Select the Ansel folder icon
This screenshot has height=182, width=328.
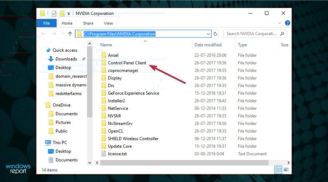104,55
